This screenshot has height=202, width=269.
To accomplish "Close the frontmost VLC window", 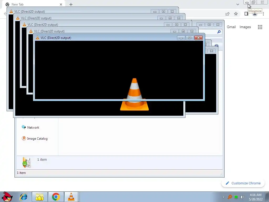I will [x=199, y=38].
